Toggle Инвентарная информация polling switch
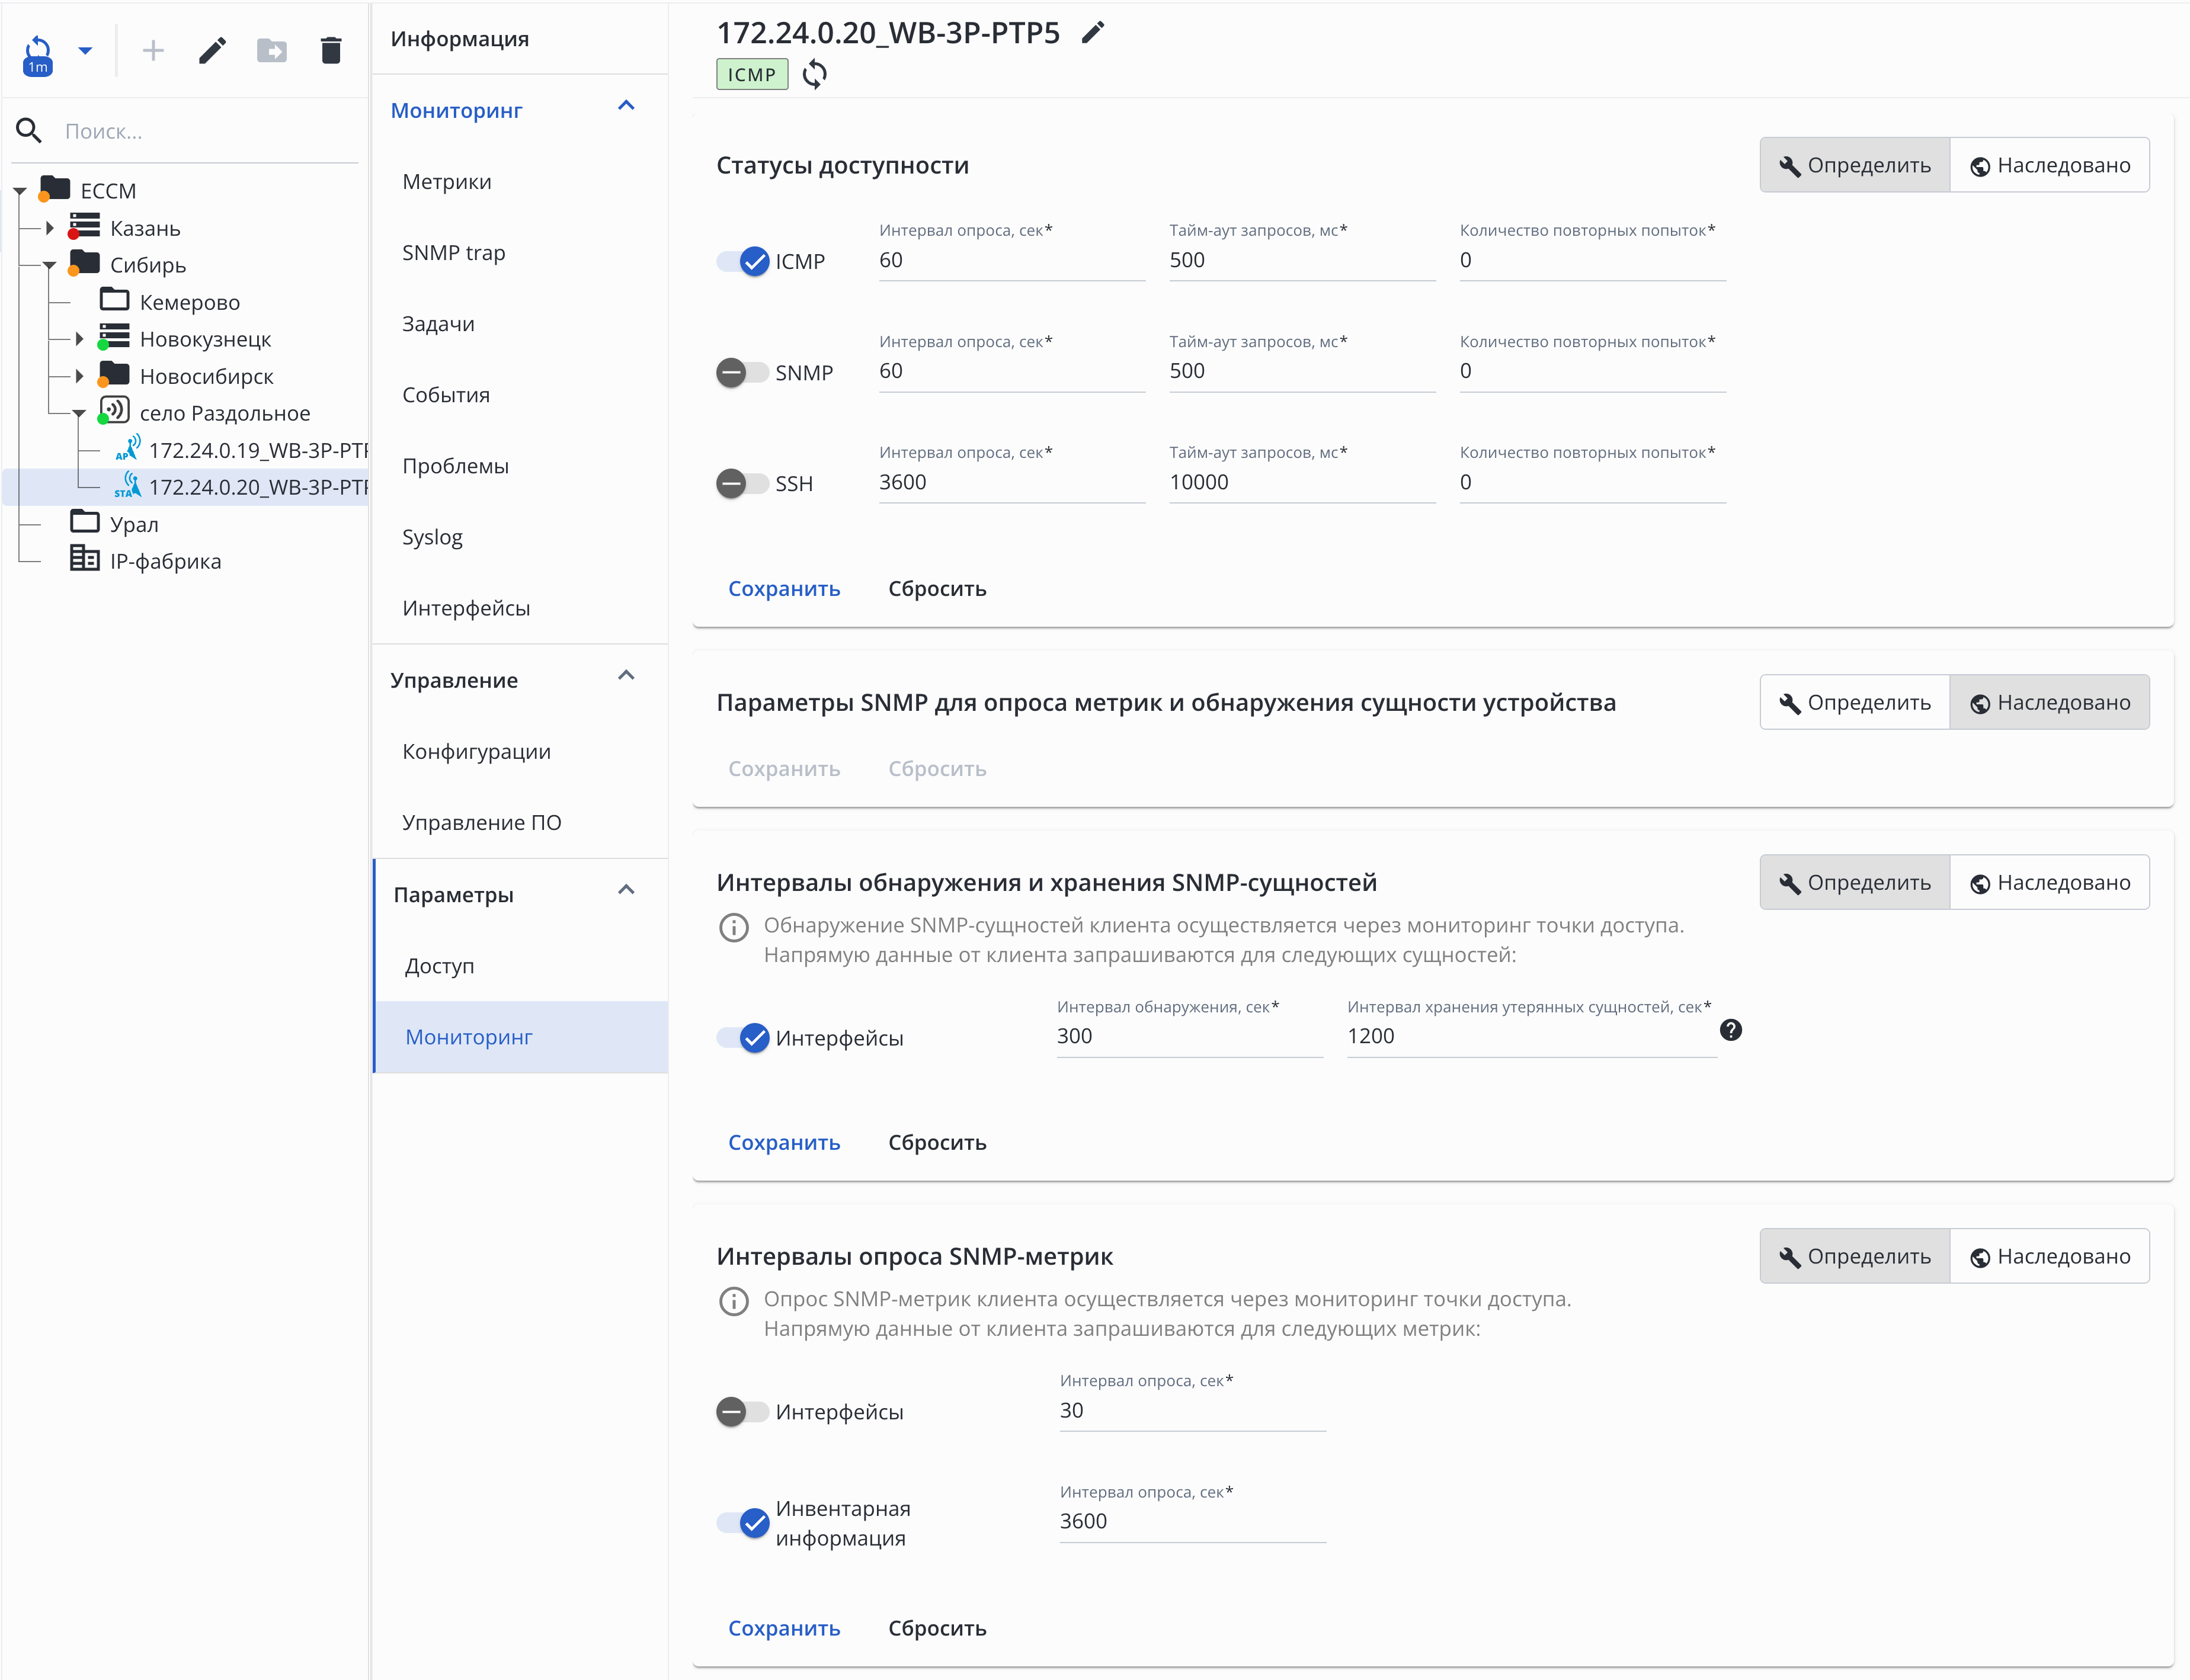This screenshot has width=2190, height=1680. [743, 1523]
